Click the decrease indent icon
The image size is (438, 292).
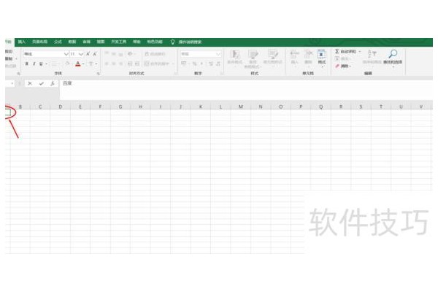click(130, 64)
